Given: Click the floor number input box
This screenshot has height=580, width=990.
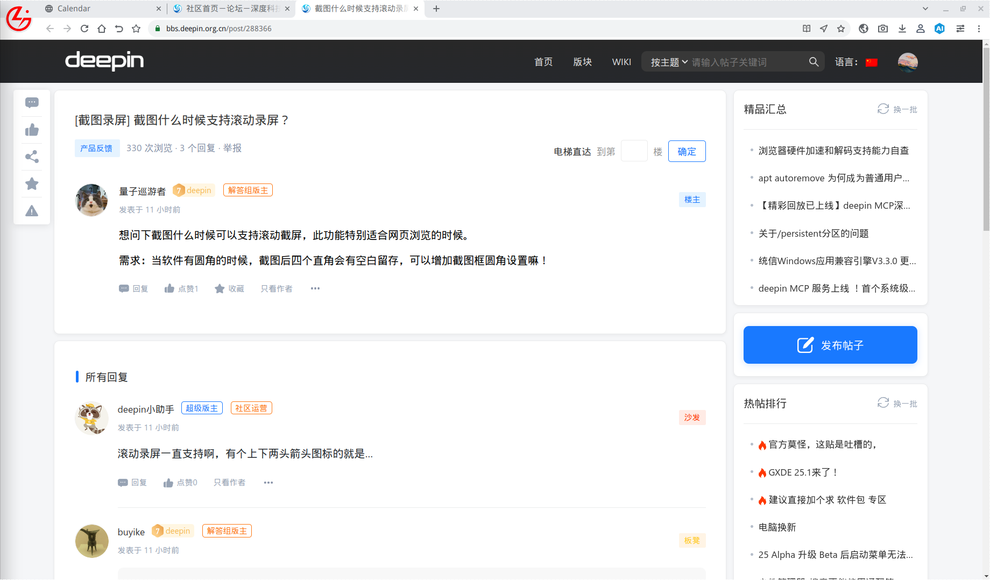Looking at the screenshot, I should point(634,151).
